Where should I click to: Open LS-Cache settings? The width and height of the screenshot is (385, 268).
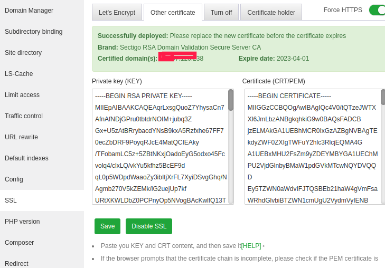[x=19, y=74]
